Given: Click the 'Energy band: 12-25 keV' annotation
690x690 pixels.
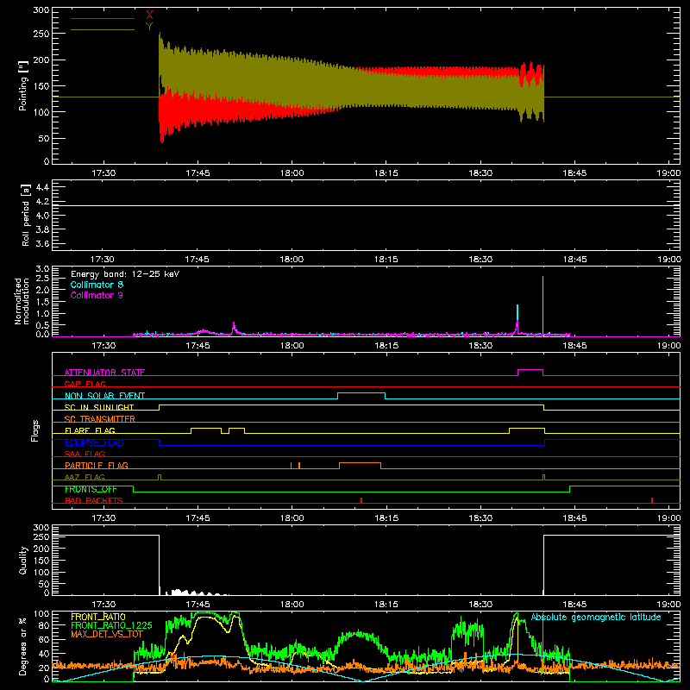Looking at the screenshot, I should click(125, 274).
